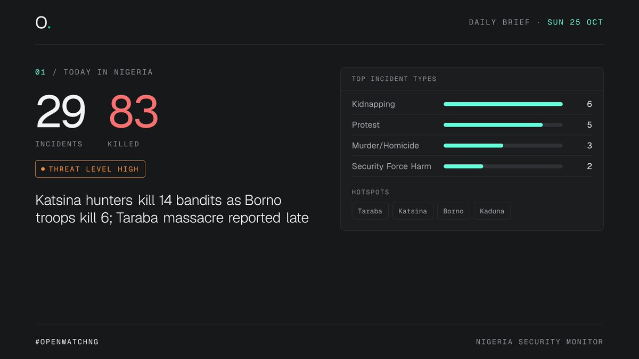This screenshot has width=639, height=359.
Task: Click the Kidnapping progress bar
Action: pyautogui.click(x=503, y=104)
